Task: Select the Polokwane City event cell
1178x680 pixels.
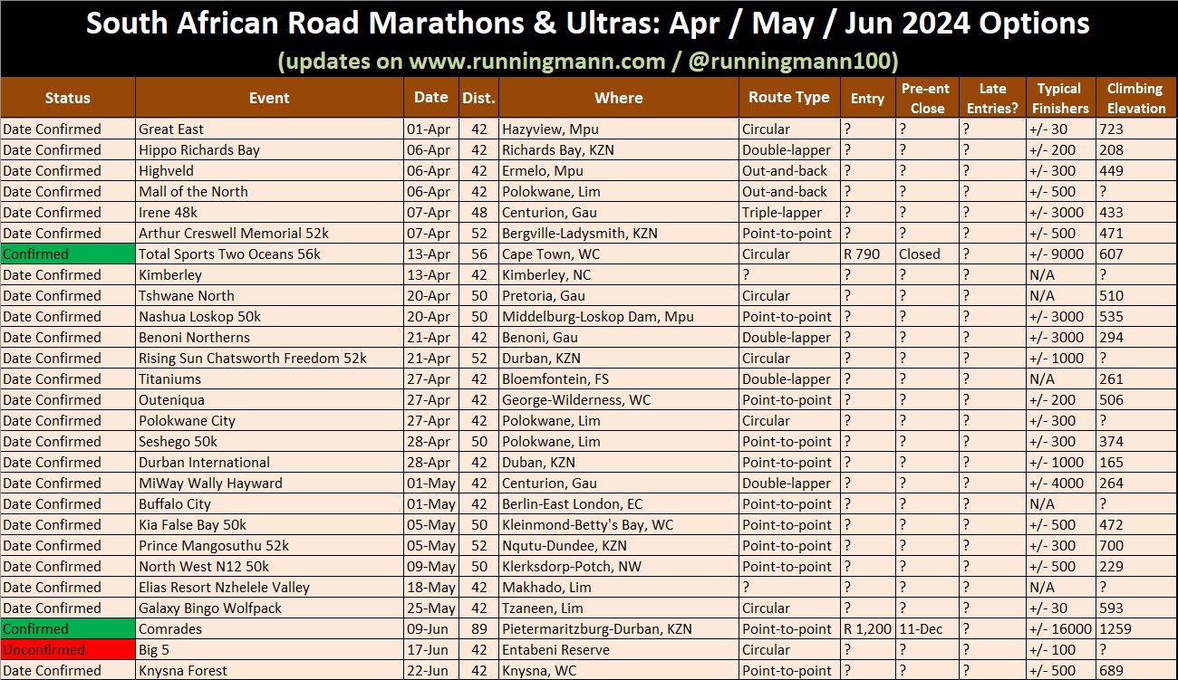Action: pyautogui.click(x=269, y=421)
